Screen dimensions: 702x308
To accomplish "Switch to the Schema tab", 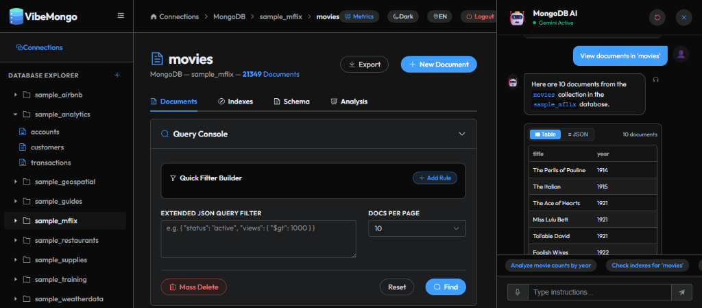I will point(291,102).
